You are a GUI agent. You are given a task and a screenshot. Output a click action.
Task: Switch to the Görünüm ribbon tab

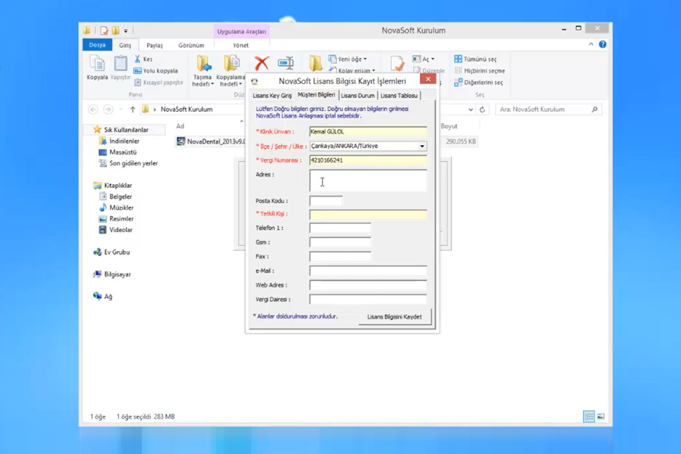(x=191, y=45)
